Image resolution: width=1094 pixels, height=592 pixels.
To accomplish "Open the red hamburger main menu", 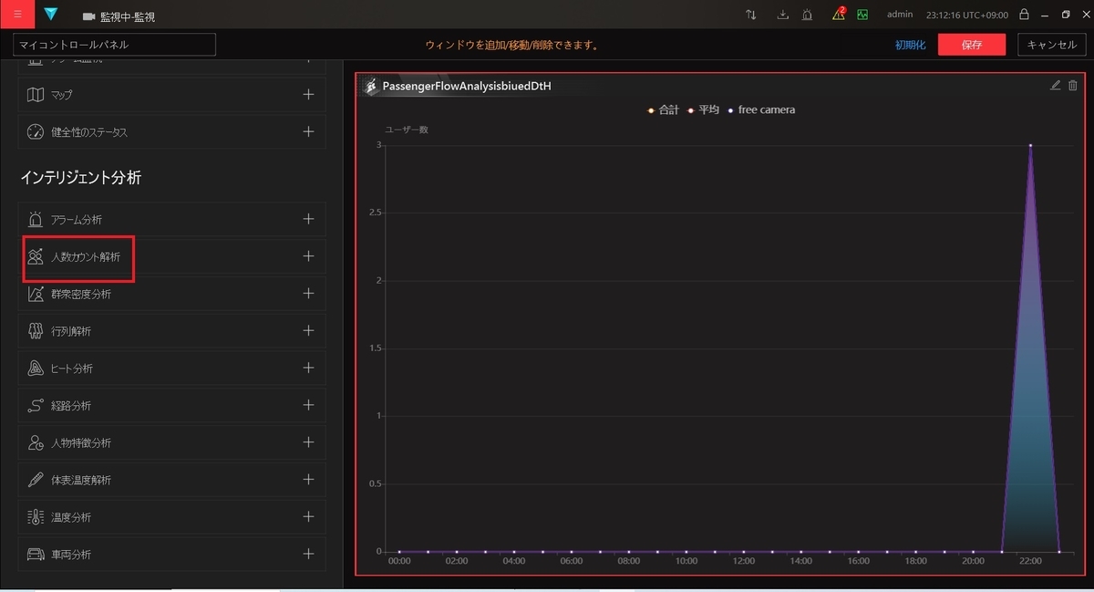I will click(x=17, y=15).
